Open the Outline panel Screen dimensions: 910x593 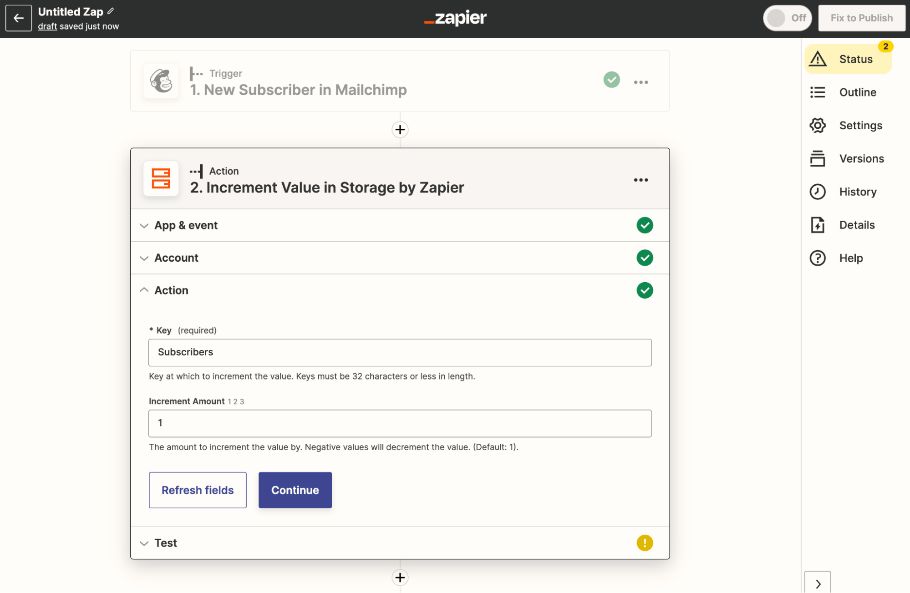click(848, 92)
